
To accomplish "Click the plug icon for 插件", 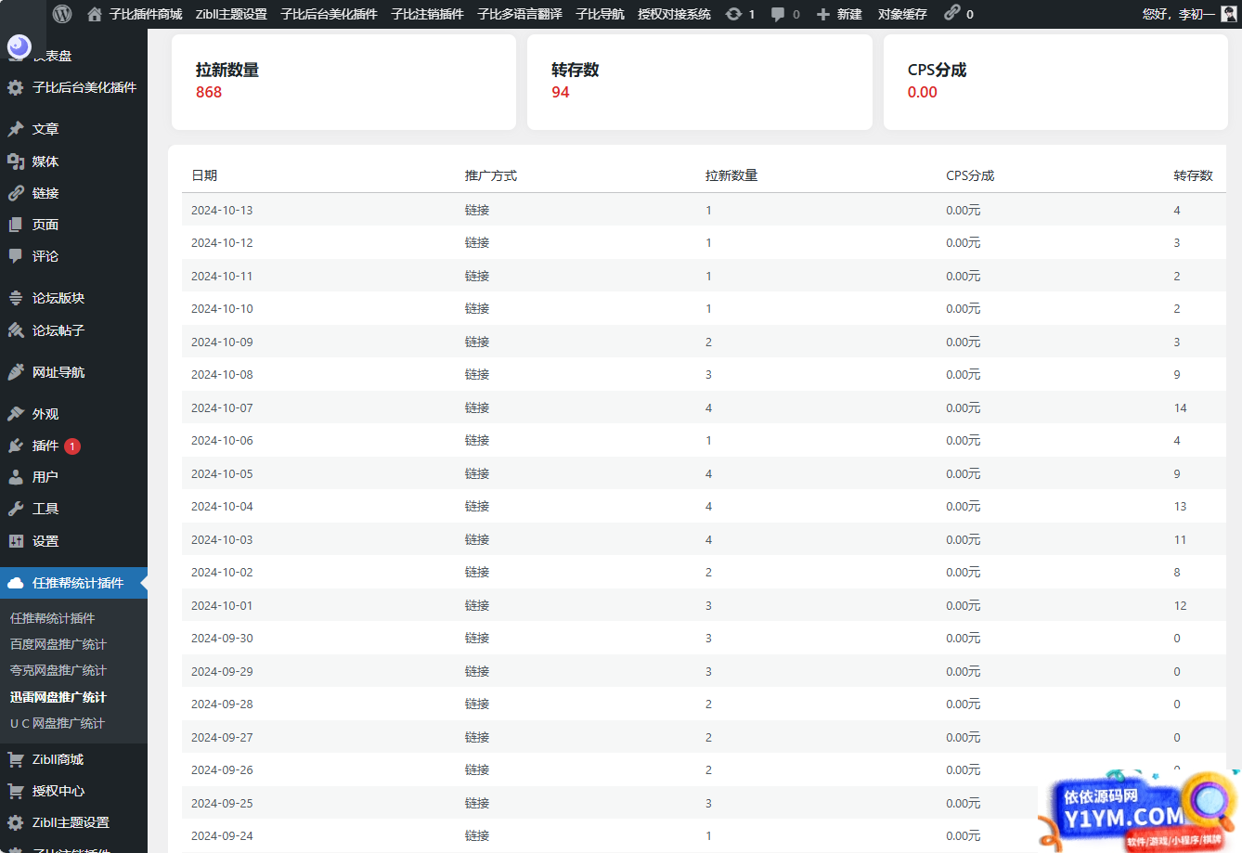I will point(16,446).
